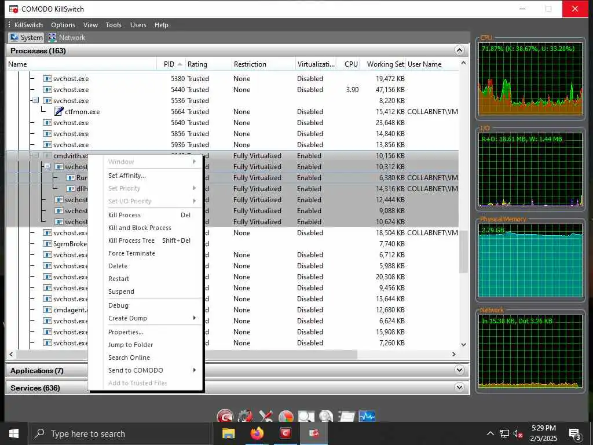Open the blue pulse monitor icon in the dock
This screenshot has width=593, height=445.
click(x=367, y=416)
